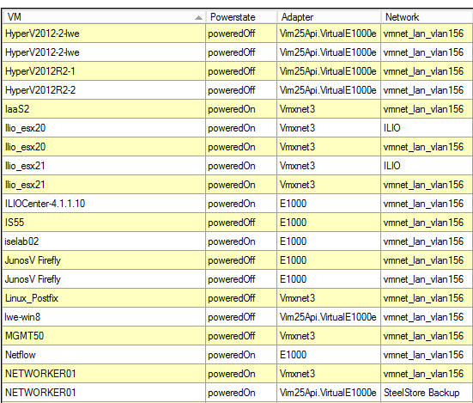Click the Adapter column header

tap(329, 17)
